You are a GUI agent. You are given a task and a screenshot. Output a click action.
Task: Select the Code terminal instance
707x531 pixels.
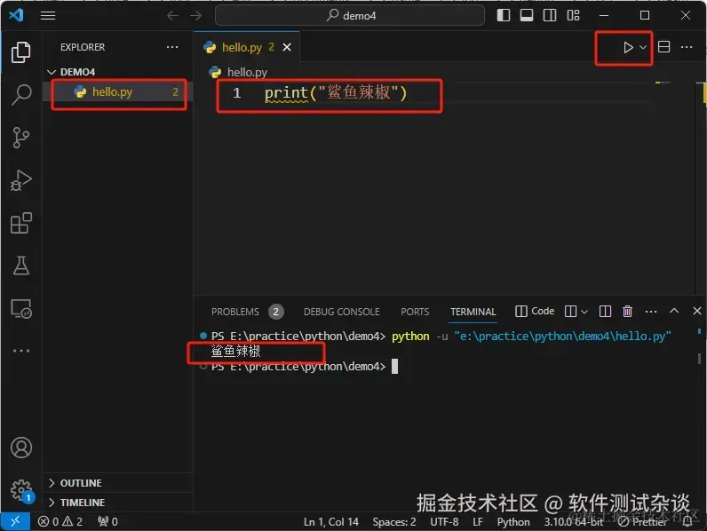coord(535,311)
